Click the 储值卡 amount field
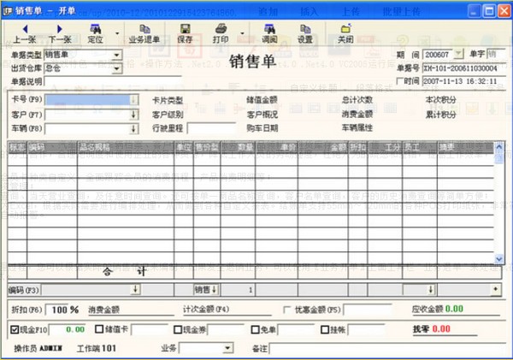Screen dimensions: 513x360 coord(149,329)
